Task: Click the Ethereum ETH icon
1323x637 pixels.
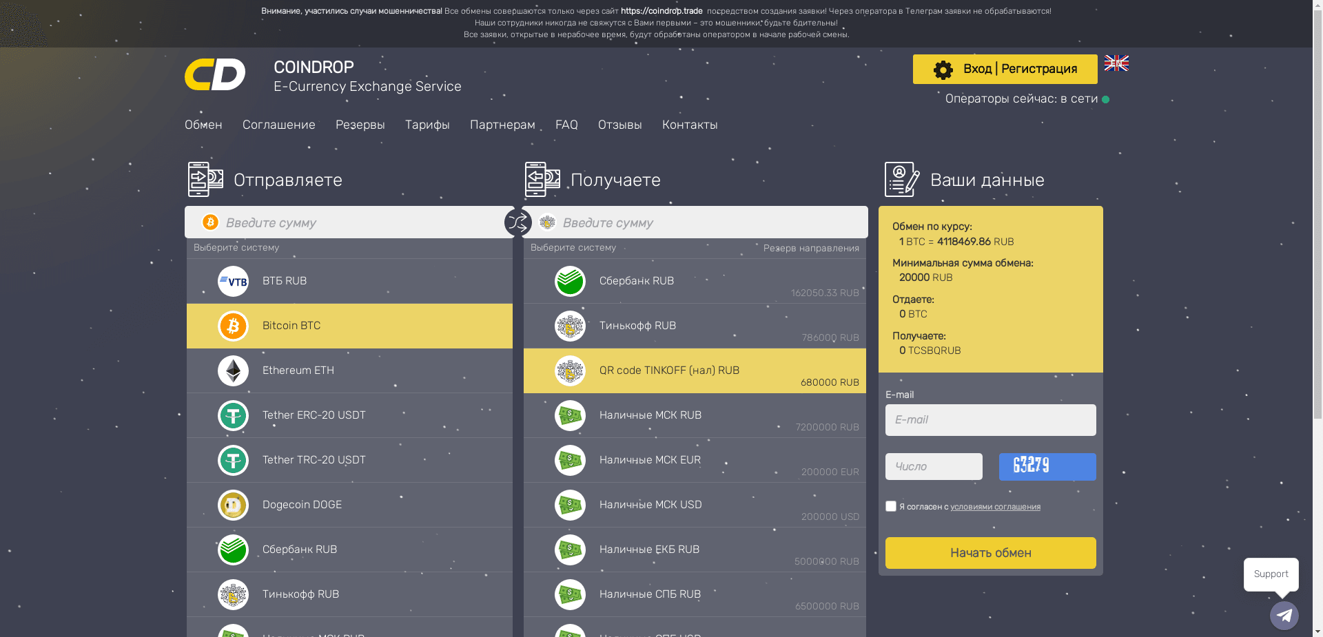Action: 233,370
